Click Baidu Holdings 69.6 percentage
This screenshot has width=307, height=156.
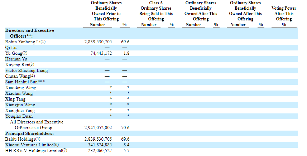(125, 139)
